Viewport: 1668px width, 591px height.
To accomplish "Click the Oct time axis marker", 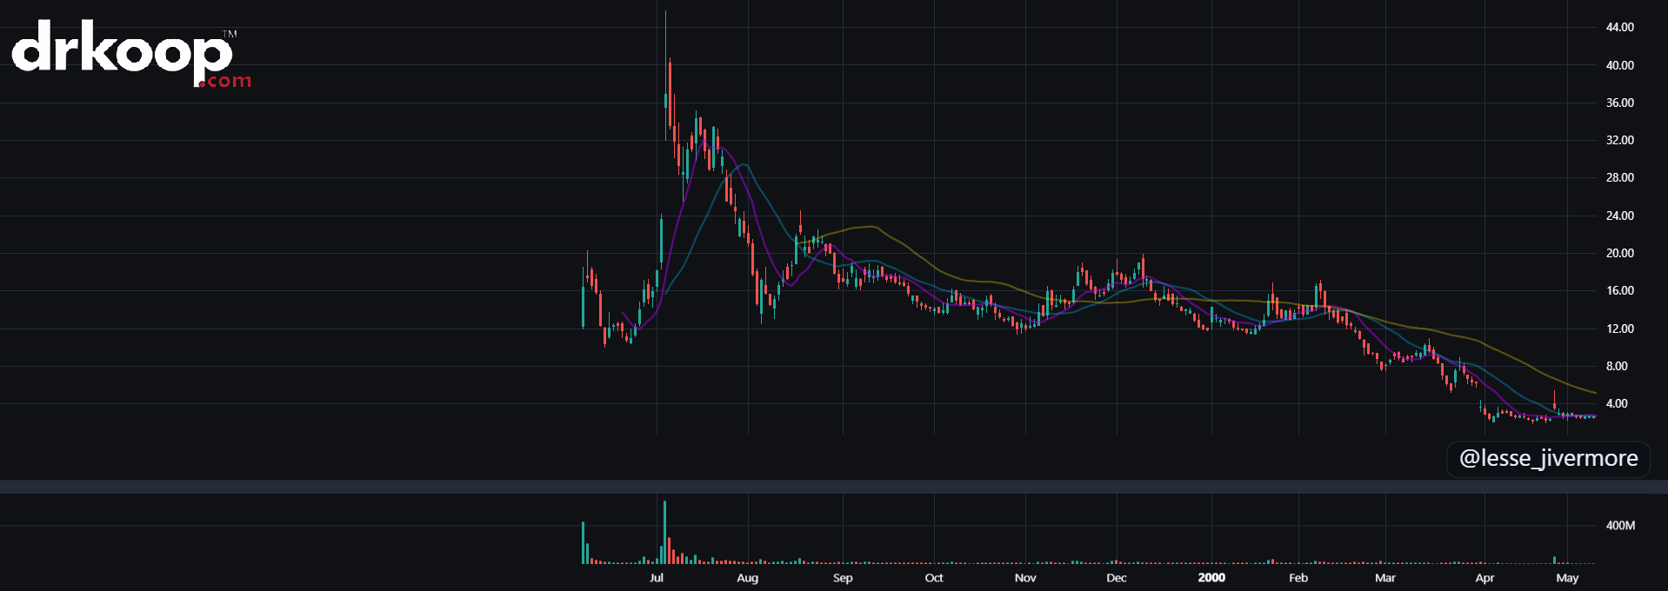I will tap(934, 578).
